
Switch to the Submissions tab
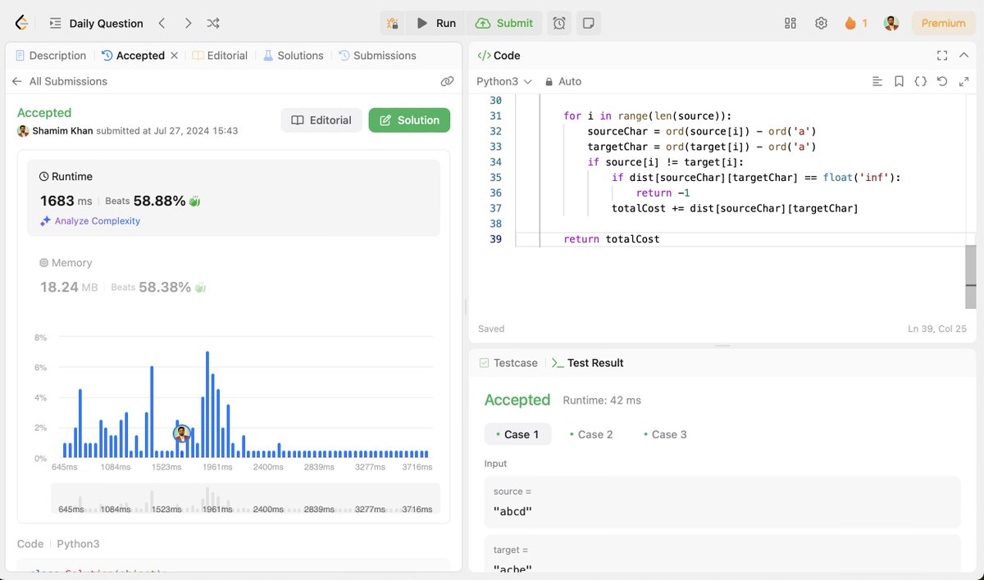point(377,56)
